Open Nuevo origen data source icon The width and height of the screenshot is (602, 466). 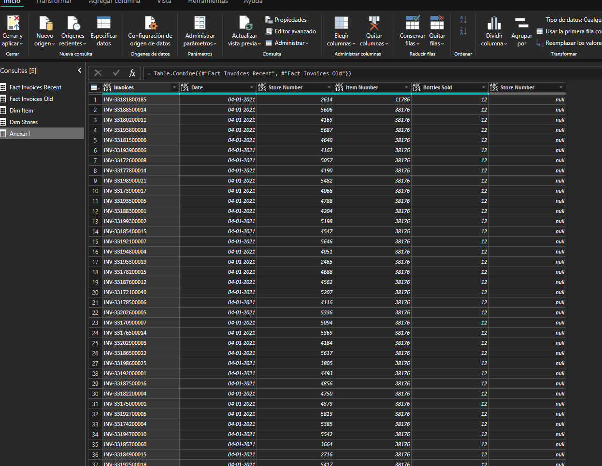tap(45, 23)
